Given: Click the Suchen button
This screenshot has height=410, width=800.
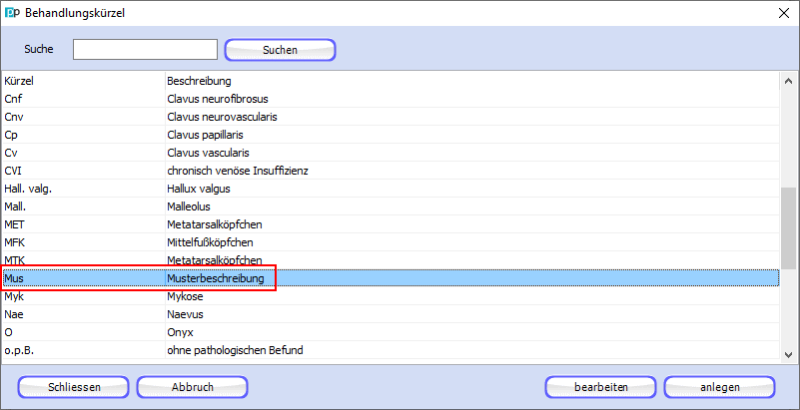Looking at the screenshot, I should coord(280,49).
